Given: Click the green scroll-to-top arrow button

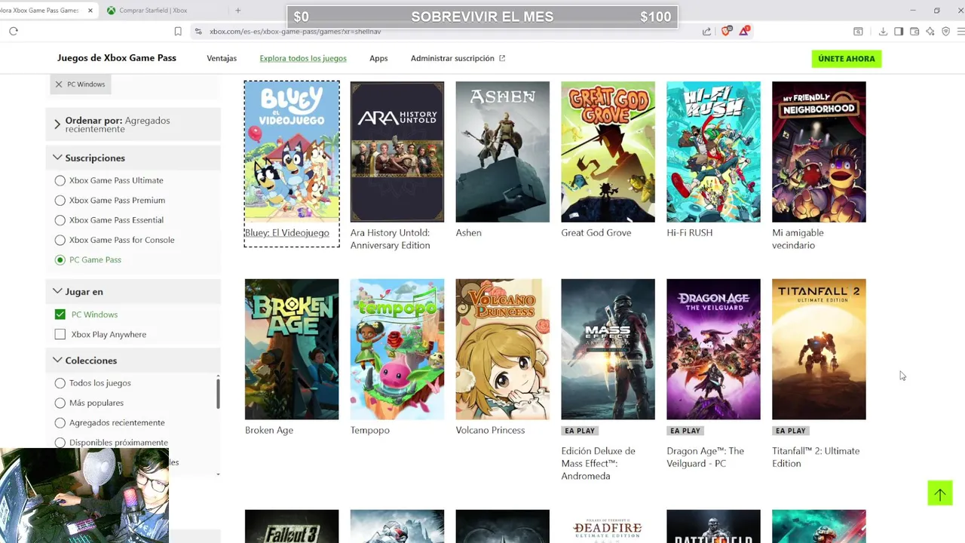Looking at the screenshot, I should click(x=940, y=493).
